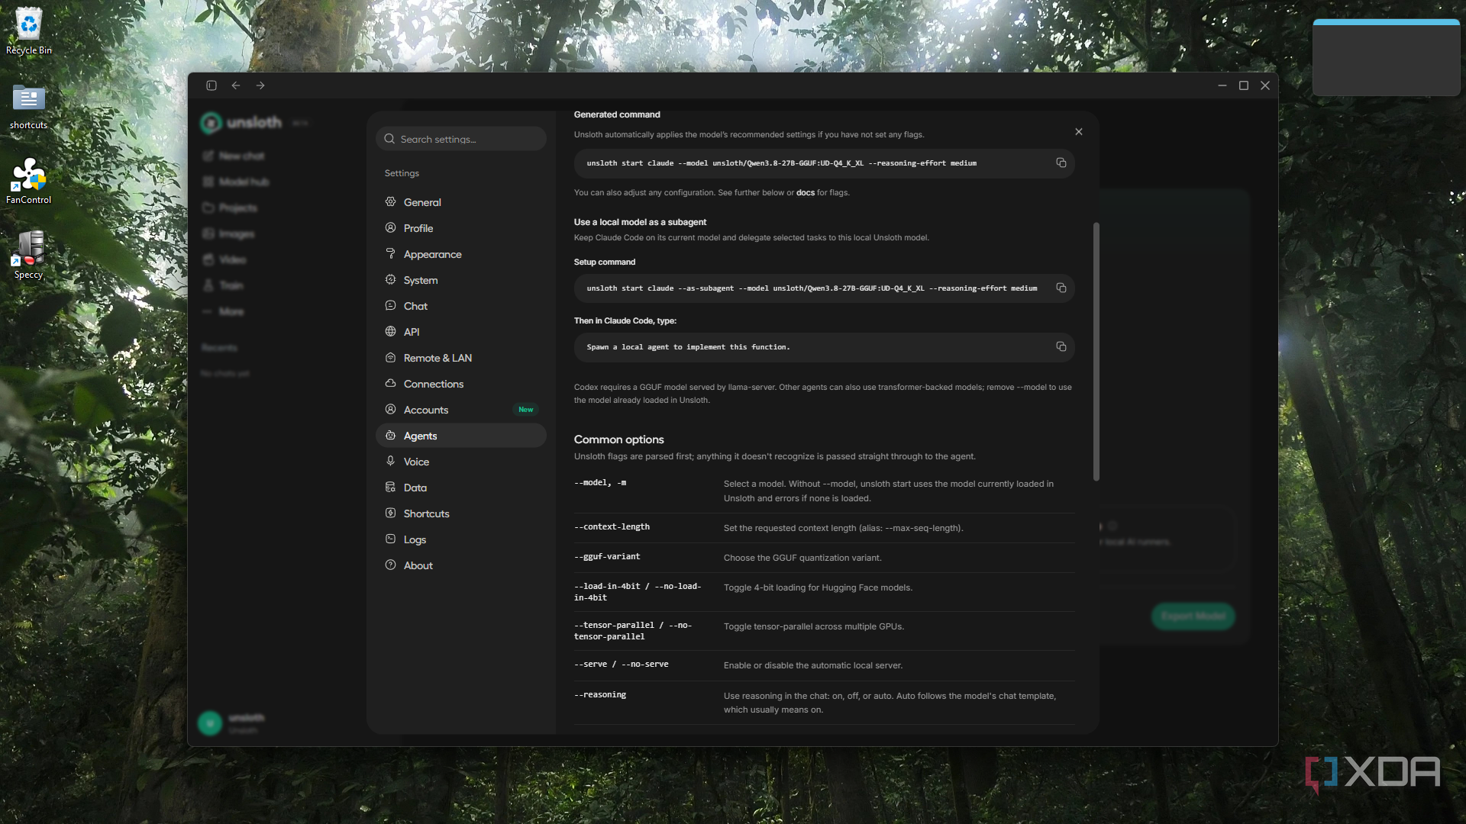Focus the Search settings field
1466x824 pixels.
[x=461, y=139]
